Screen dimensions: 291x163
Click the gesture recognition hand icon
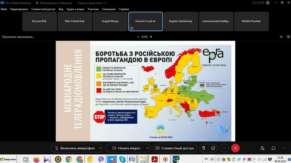point(203,148)
